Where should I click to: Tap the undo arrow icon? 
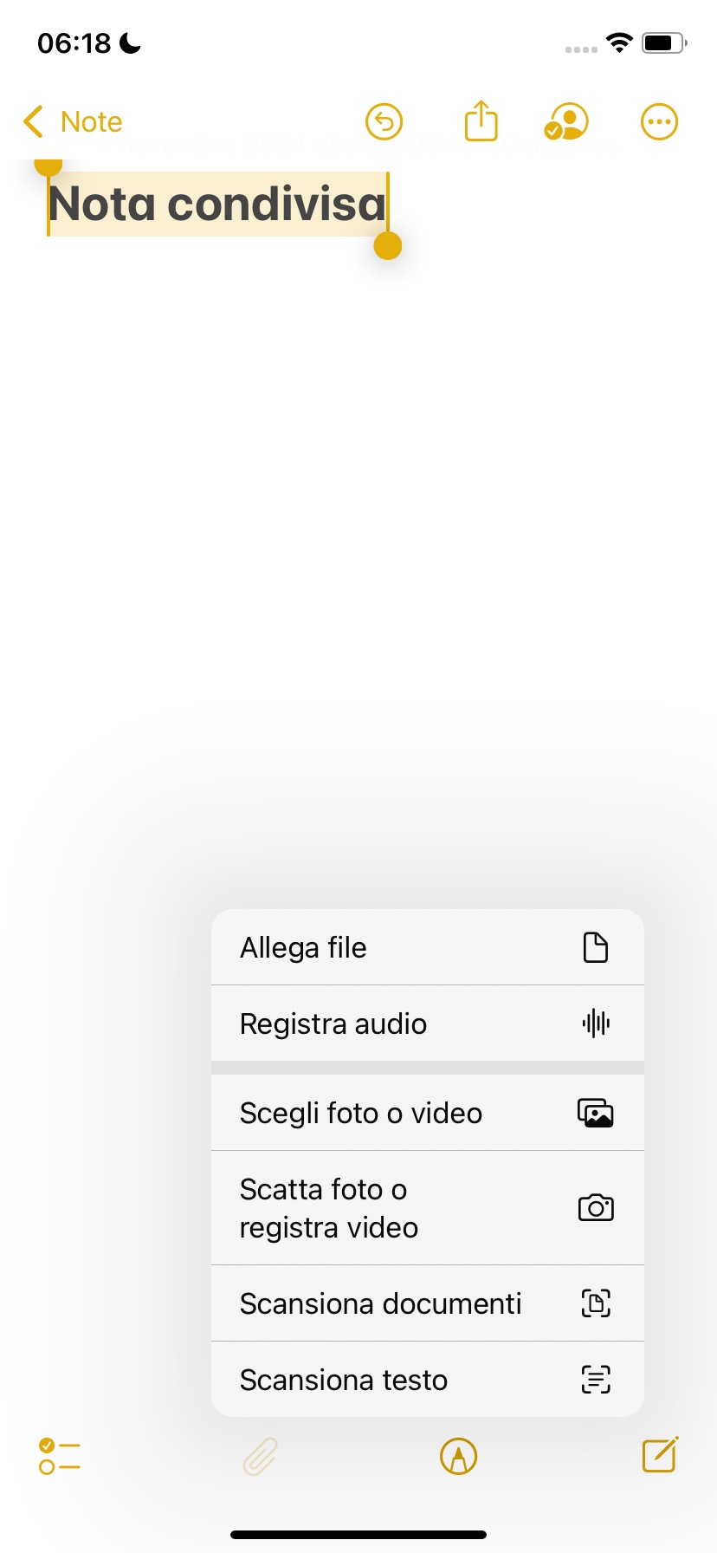pyautogui.click(x=384, y=122)
